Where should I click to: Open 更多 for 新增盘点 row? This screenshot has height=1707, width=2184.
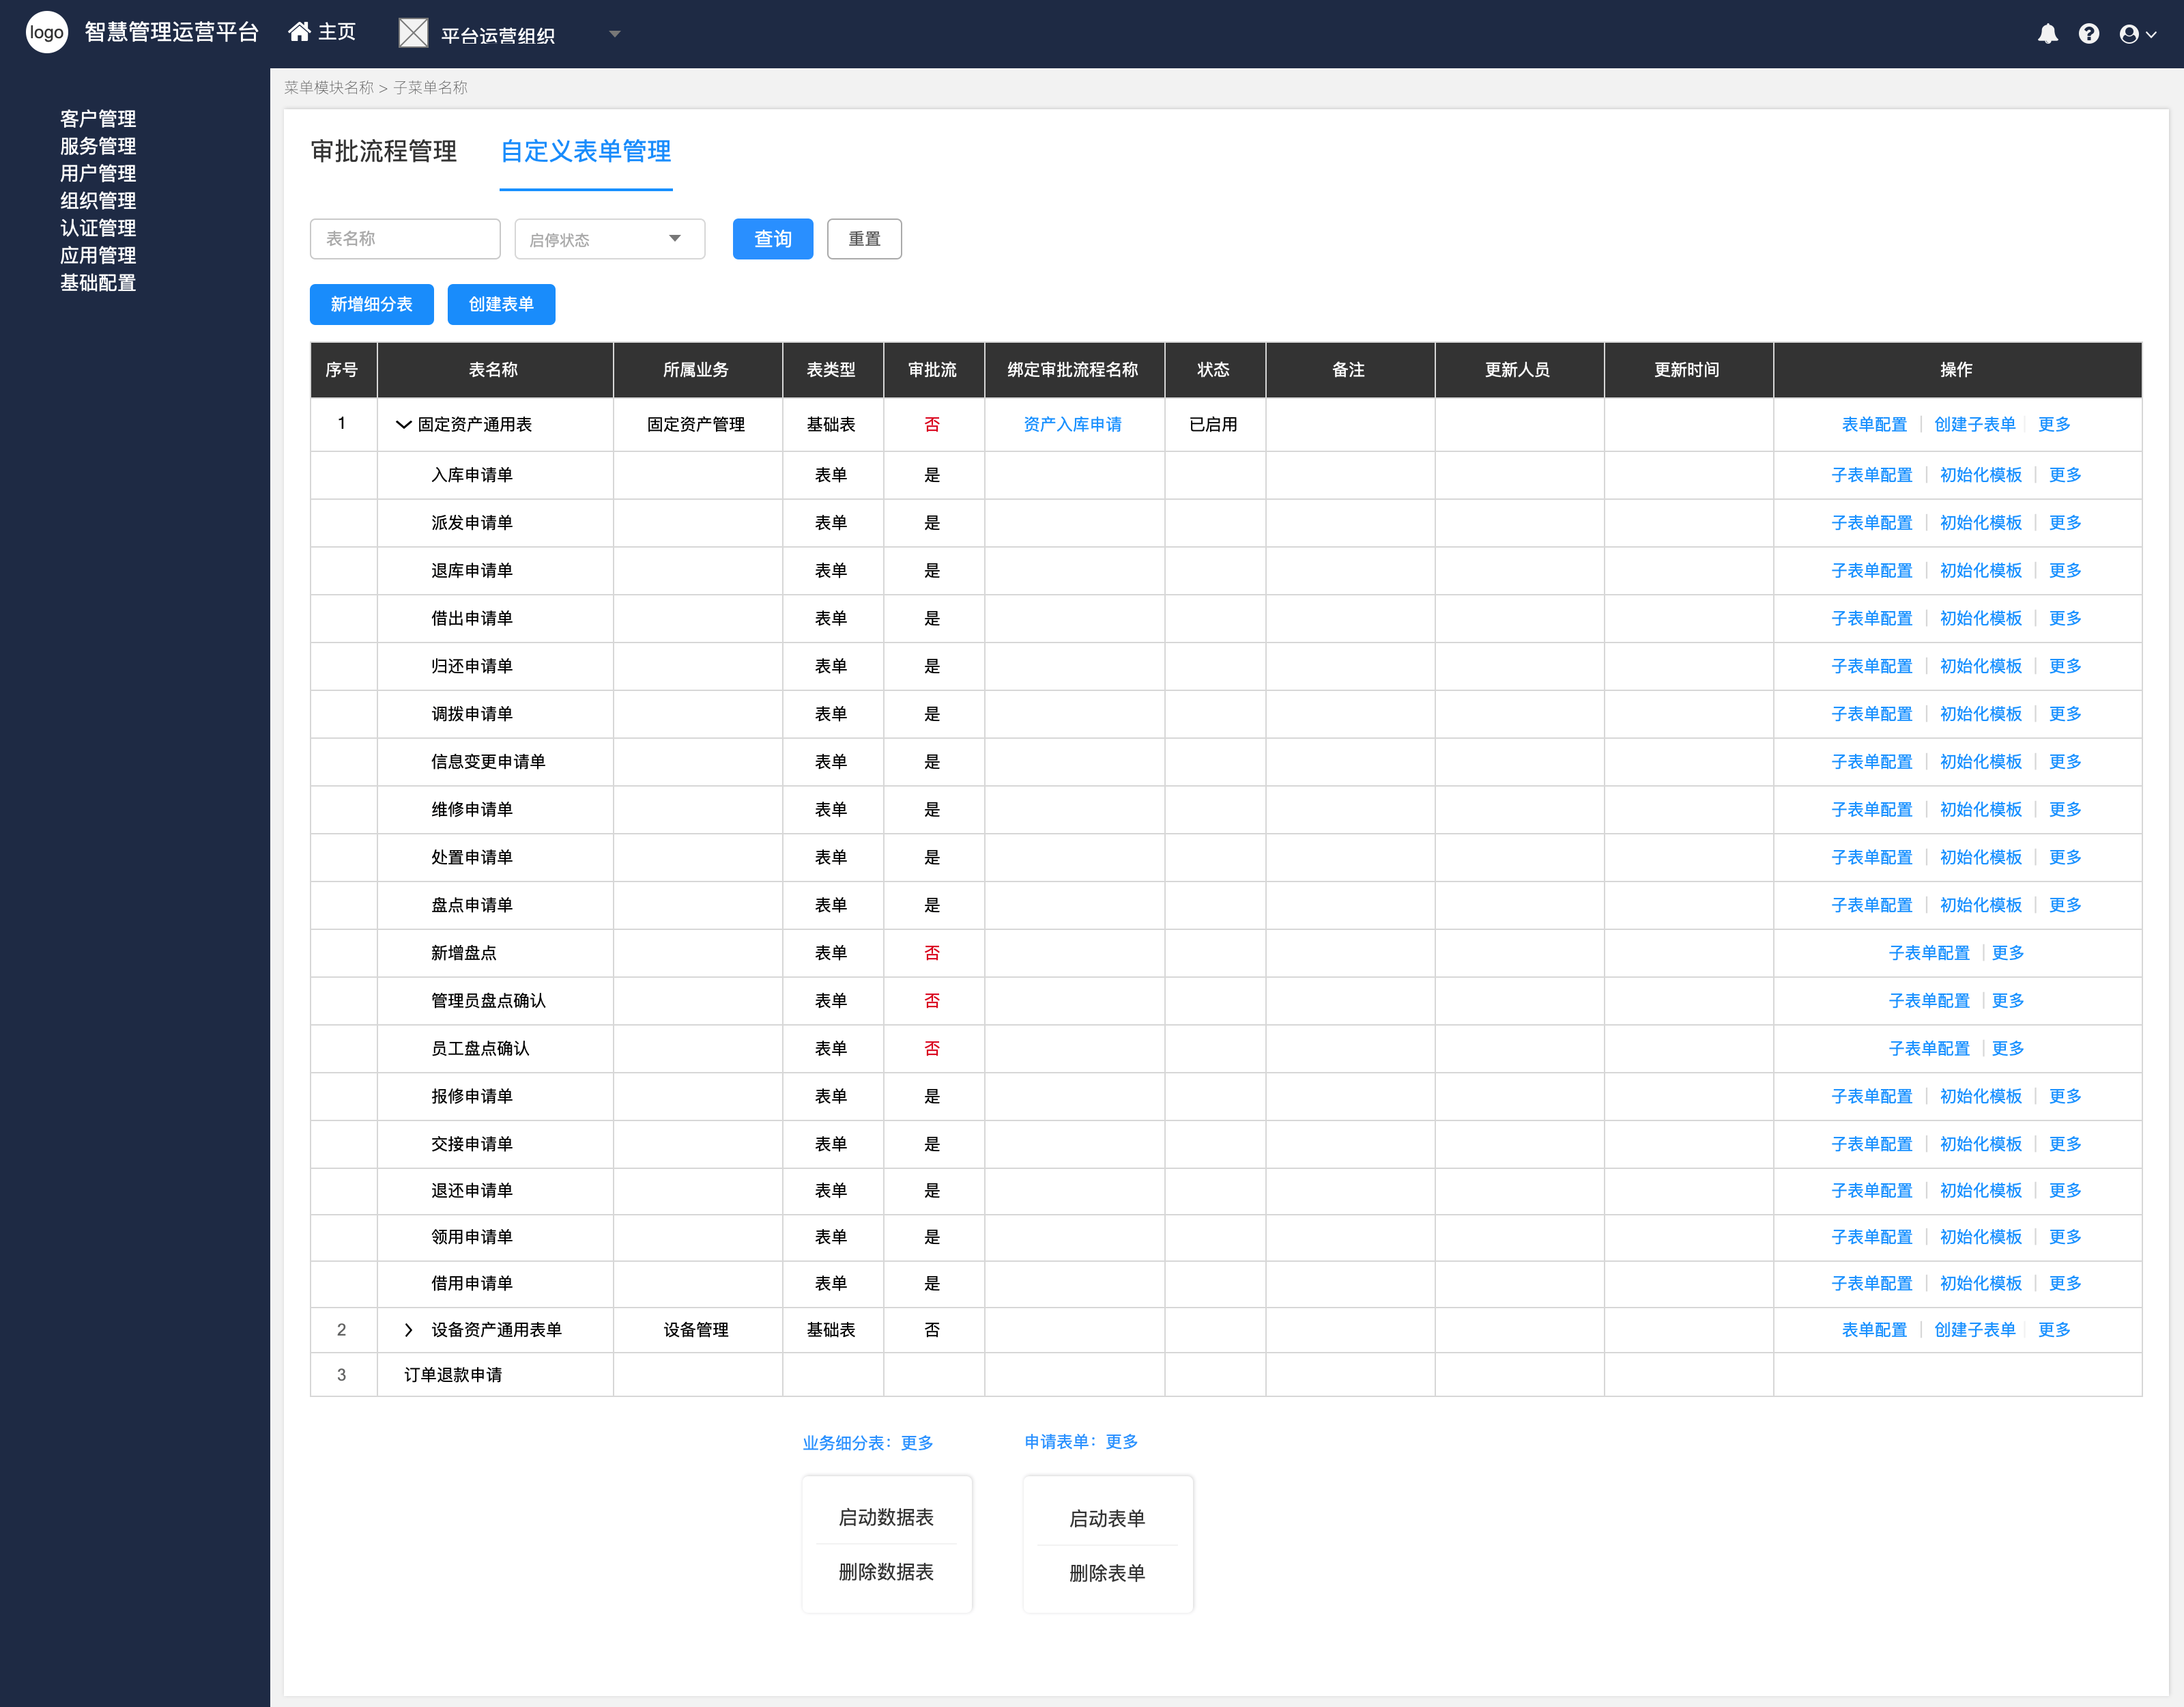(x=2008, y=953)
